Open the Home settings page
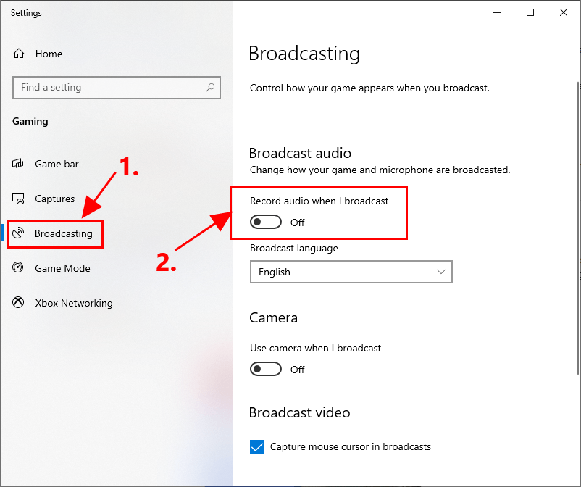This screenshot has height=487, width=581. pyautogui.click(x=49, y=54)
